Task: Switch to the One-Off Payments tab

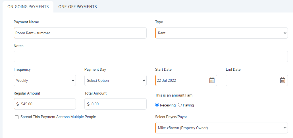Action: (78, 7)
